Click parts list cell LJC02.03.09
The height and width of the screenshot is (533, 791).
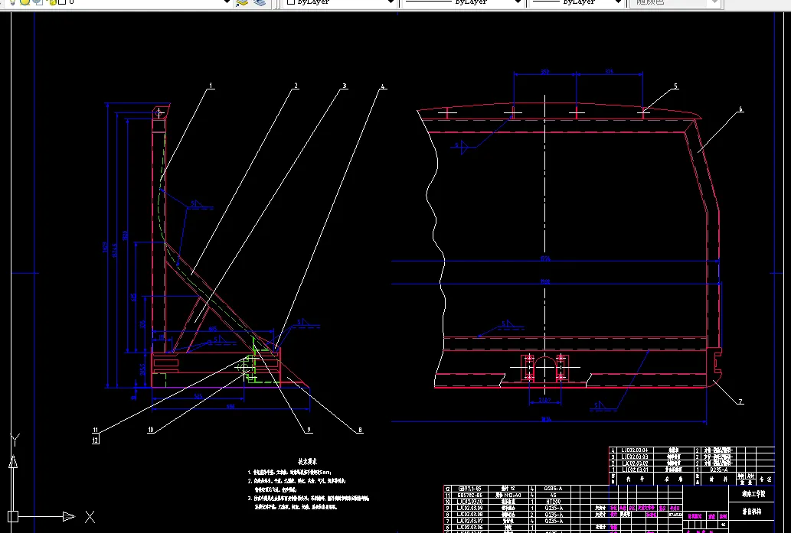point(469,509)
